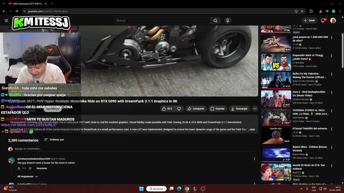Open 'Ordenar por' comment sorting
344x193 pixels.
point(54,140)
